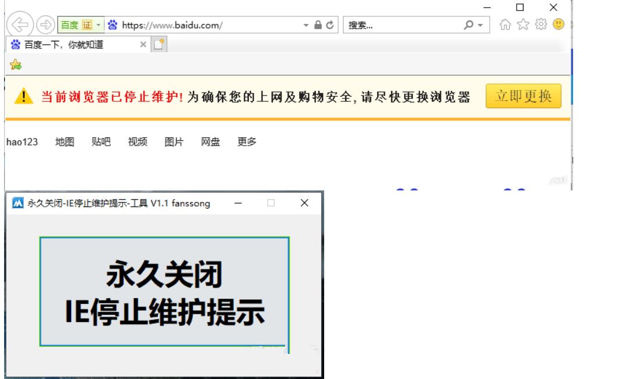
Task: Refresh the page with the reload icon
Action: 331,25
